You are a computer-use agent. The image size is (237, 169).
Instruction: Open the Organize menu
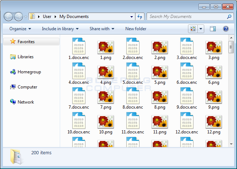coord(20,29)
